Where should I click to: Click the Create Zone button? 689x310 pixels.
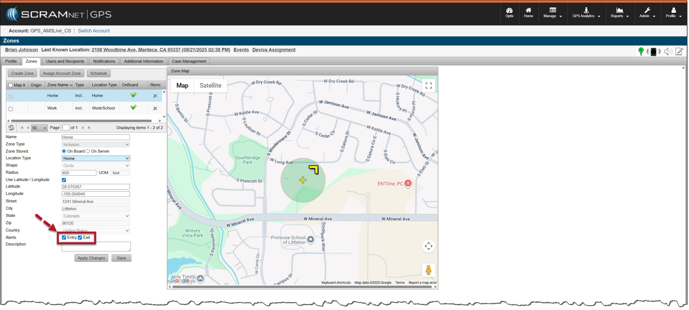(x=22, y=73)
